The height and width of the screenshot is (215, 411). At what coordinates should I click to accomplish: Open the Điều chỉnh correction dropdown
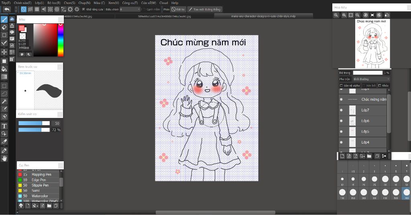[x=130, y=10]
